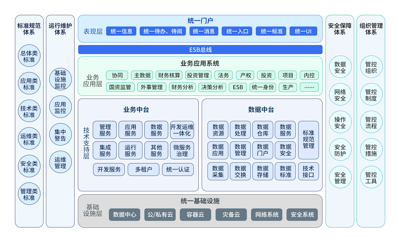The height and width of the screenshot is (241, 399).
Task: Click the 公/私有云 box
Action: pyautogui.click(x=160, y=214)
